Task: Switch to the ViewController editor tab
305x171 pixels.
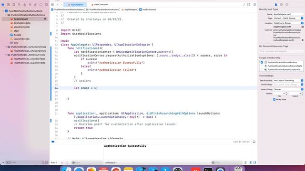Action: coord(100,4)
